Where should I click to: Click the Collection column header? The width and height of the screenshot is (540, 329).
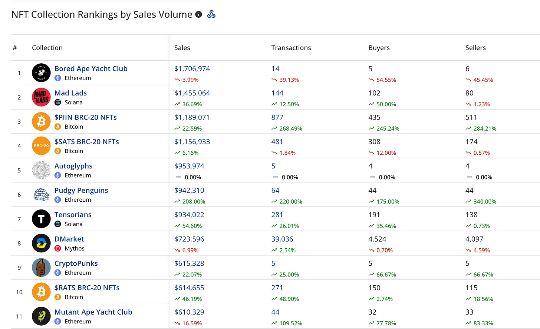coord(47,48)
